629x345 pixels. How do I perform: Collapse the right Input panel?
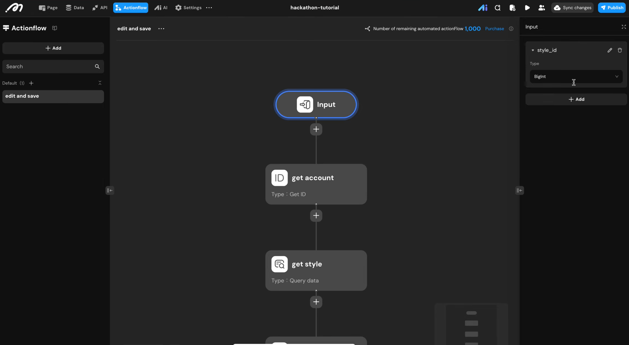pos(519,190)
